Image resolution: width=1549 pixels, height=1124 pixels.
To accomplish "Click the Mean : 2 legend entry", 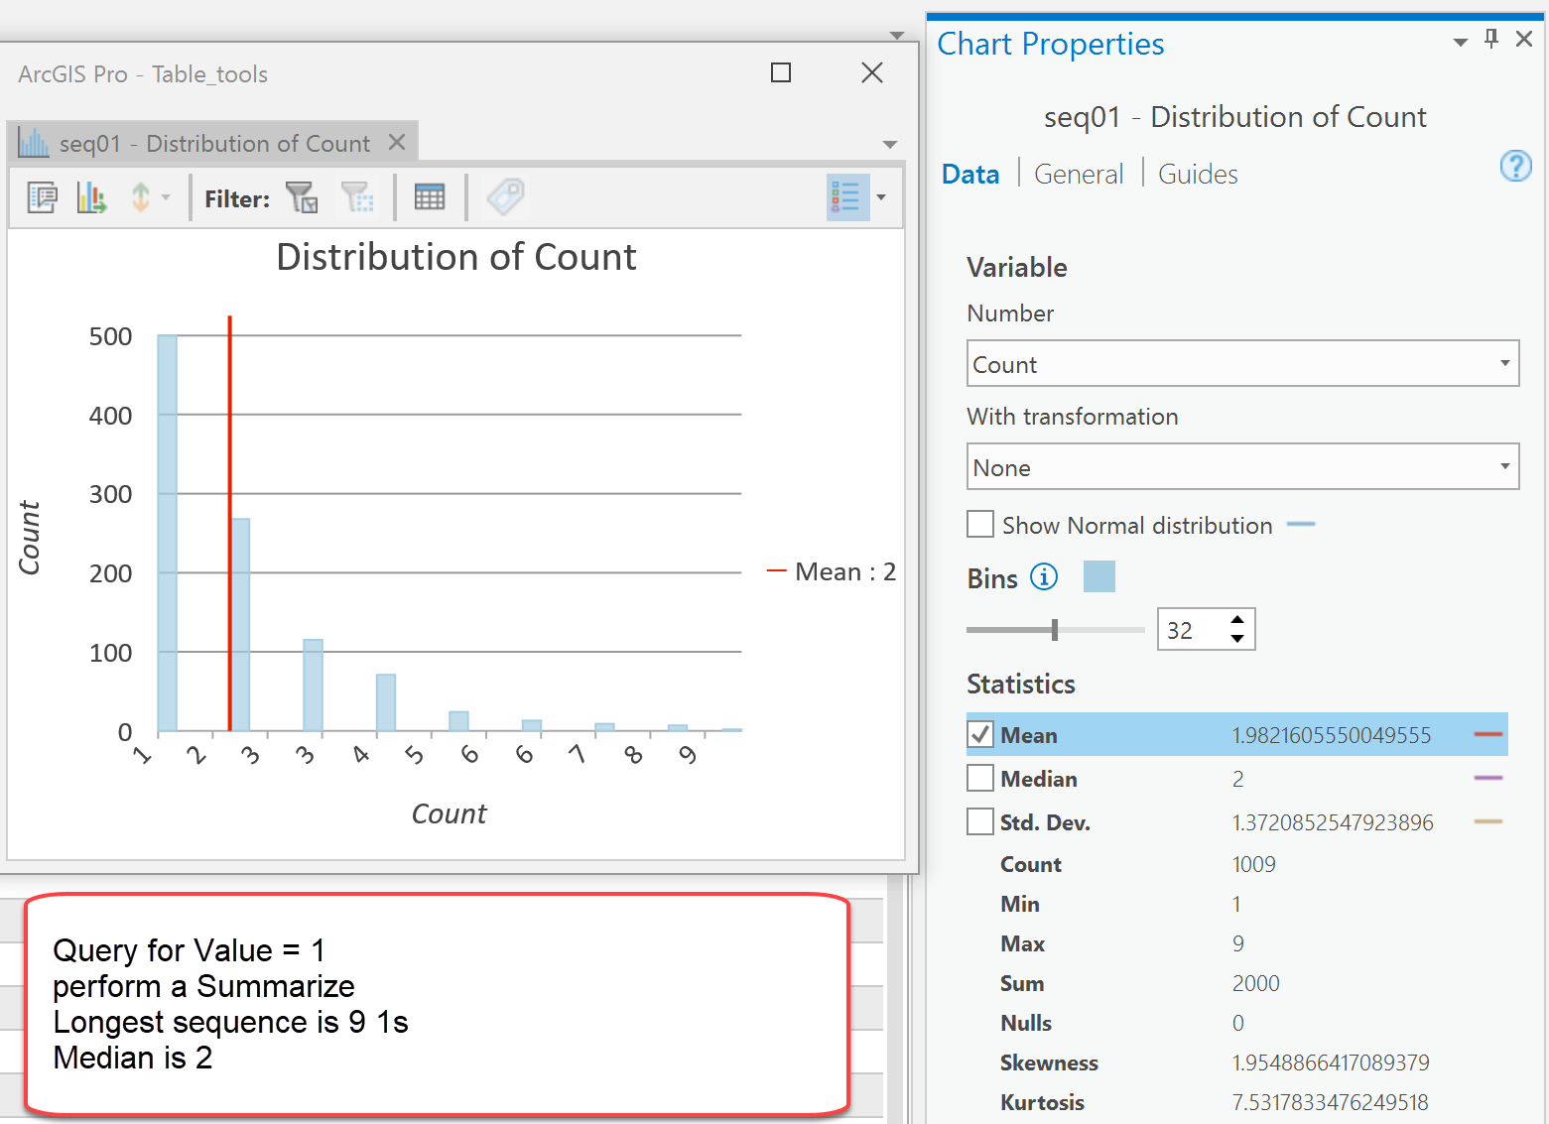I will point(832,571).
